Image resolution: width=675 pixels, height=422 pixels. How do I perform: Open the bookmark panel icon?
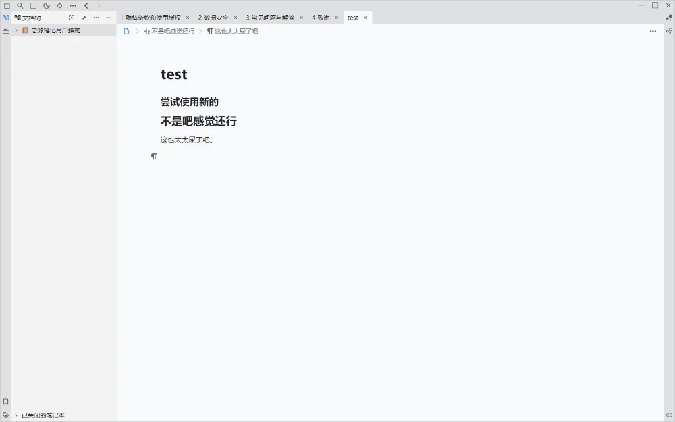coord(5,402)
